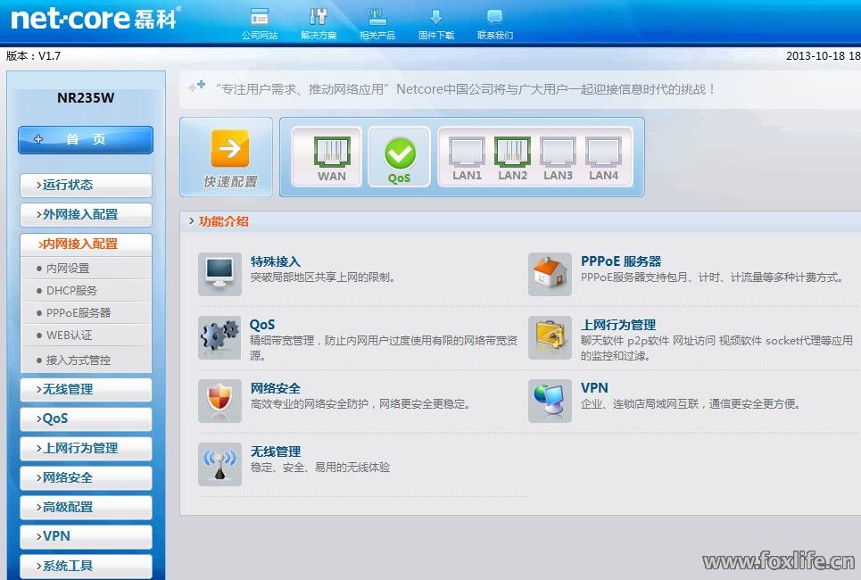Screen dimensions: 861x580
Task: Open 固件下载 download icon
Action: click(x=436, y=17)
